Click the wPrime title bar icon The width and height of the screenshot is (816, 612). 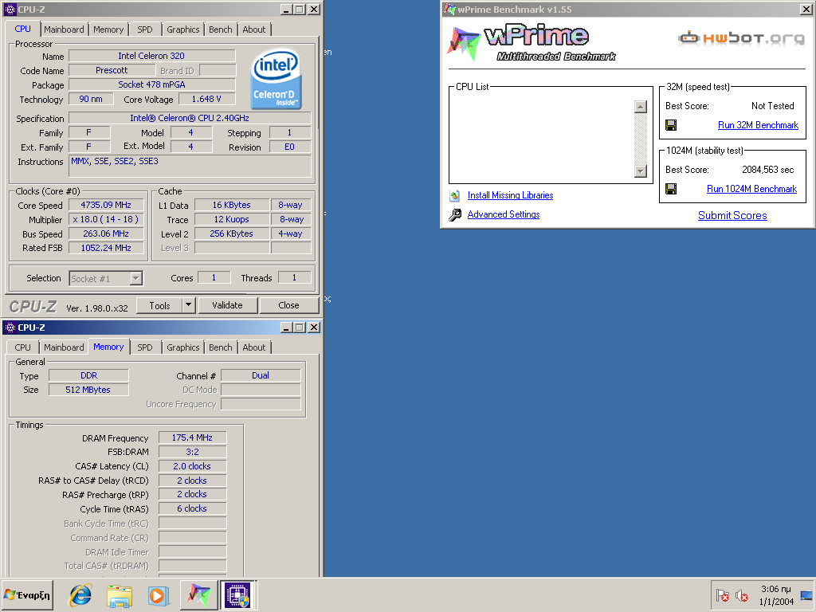pyautogui.click(x=449, y=10)
